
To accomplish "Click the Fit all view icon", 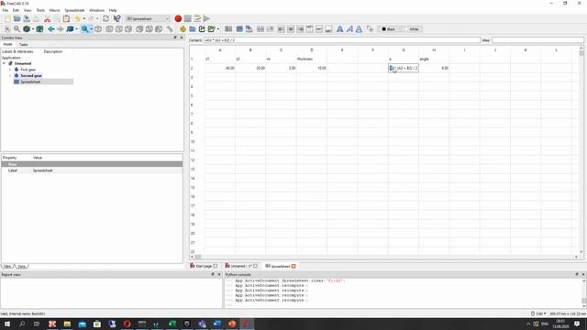I will coord(7,29).
